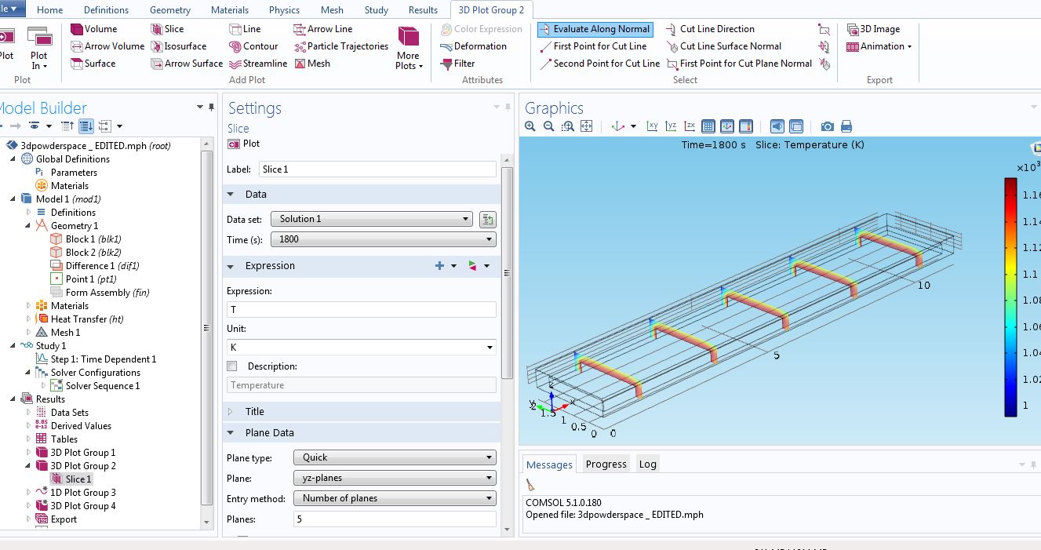
Task: Click the Arrow Volume plot icon
Action: (107, 46)
